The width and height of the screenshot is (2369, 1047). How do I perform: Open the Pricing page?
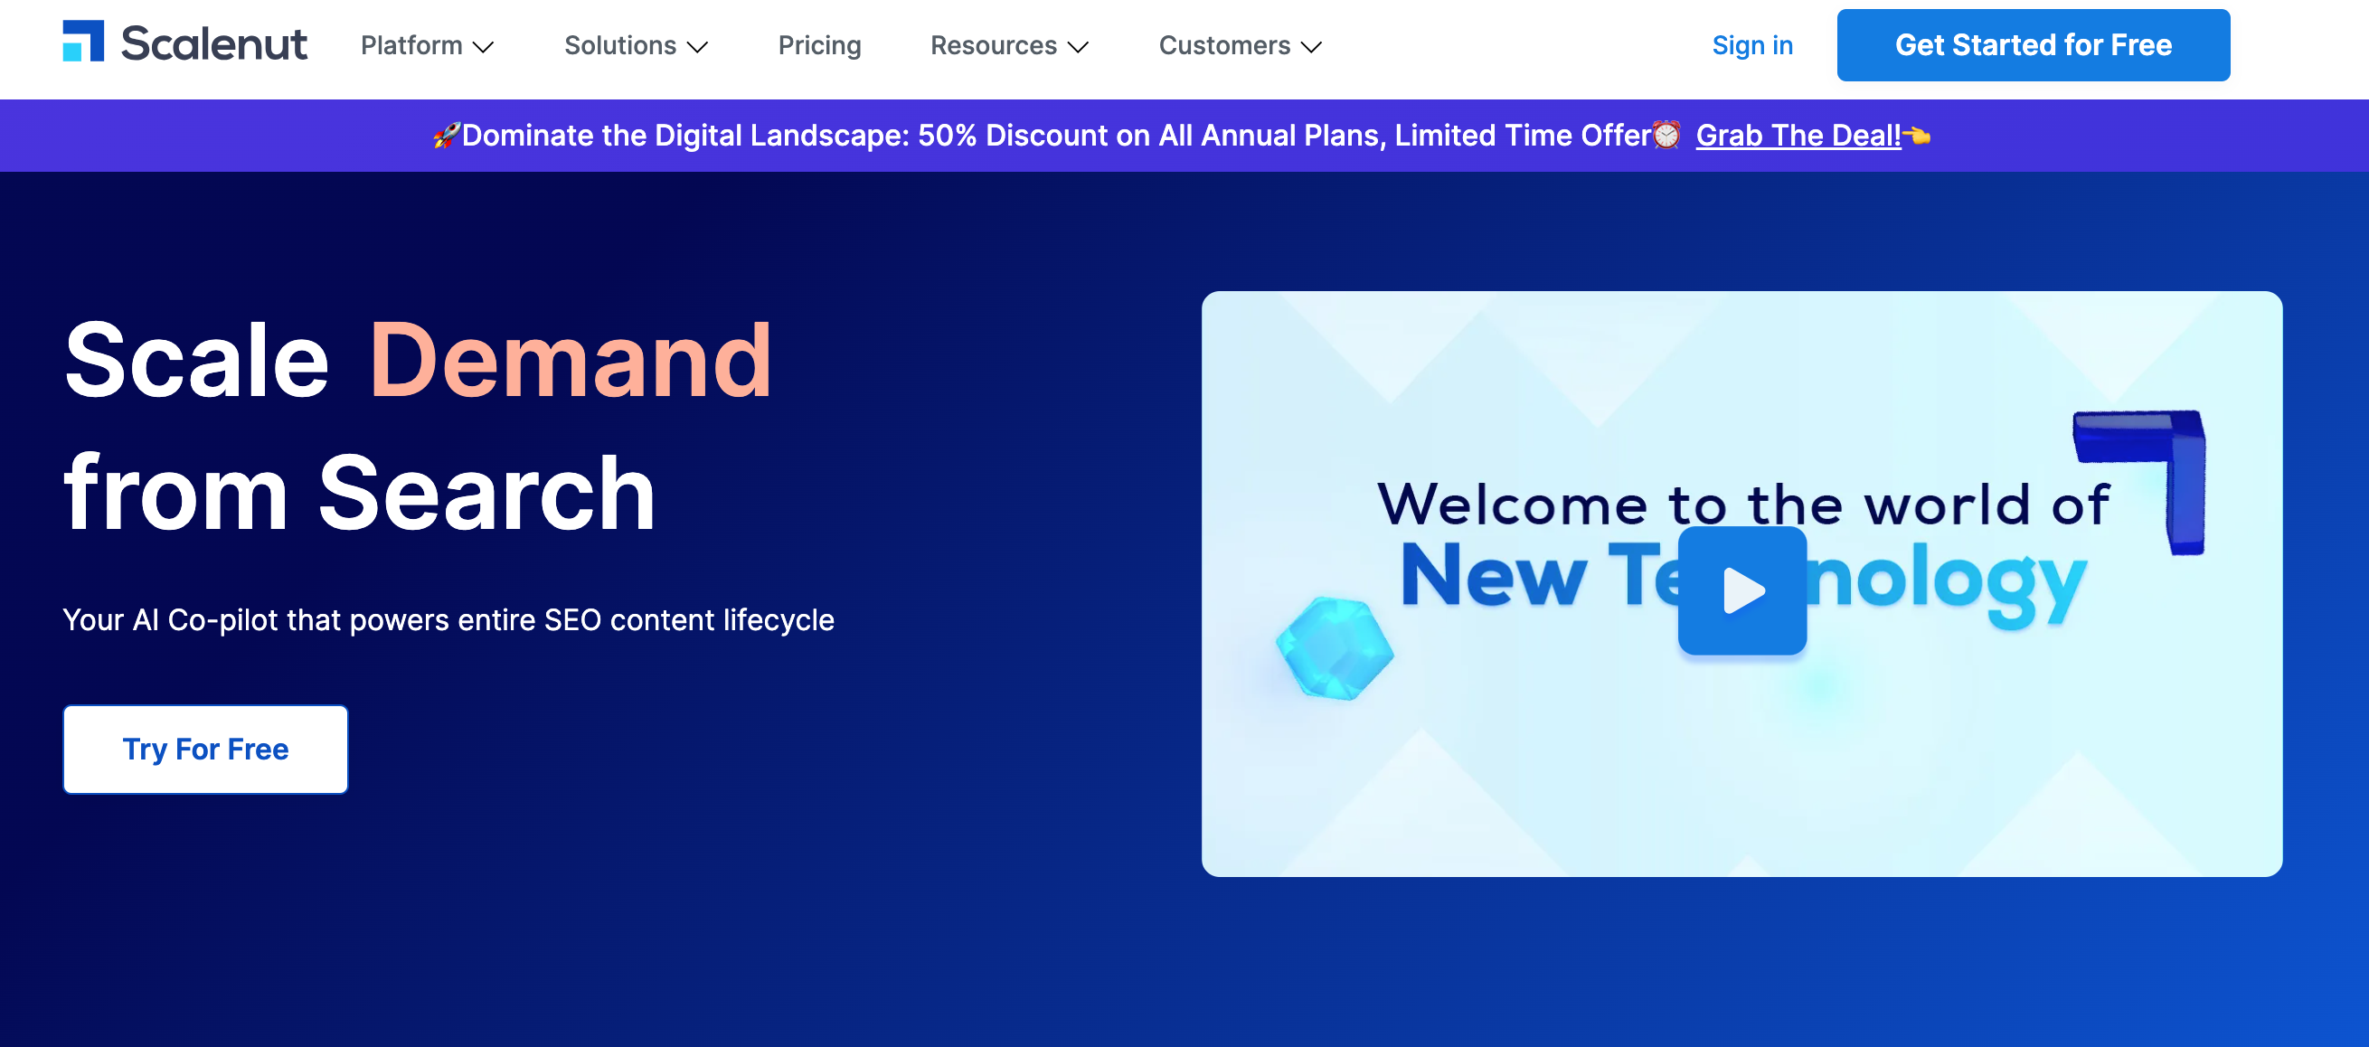tap(818, 45)
